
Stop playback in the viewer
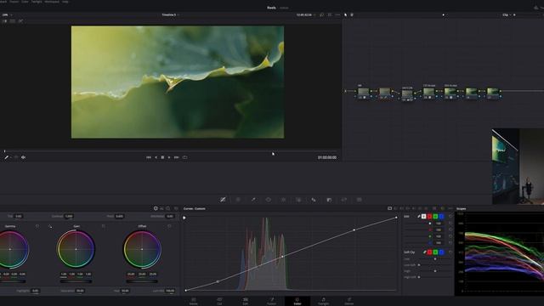pos(162,157)
